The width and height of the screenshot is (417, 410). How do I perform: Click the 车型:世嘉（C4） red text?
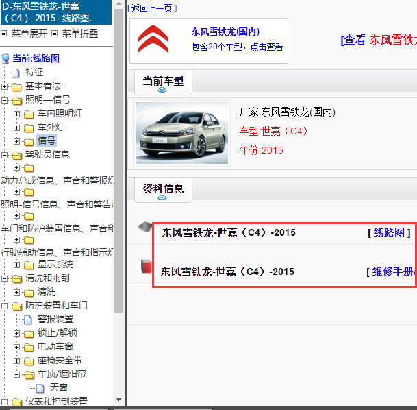click(273, 131)
